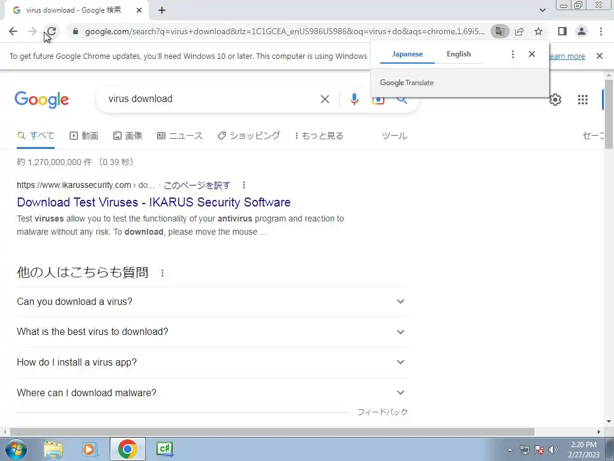Expand 'Where can I download malware?' question
This screenshot has width=614, height=461.
(x=212, y=393)
